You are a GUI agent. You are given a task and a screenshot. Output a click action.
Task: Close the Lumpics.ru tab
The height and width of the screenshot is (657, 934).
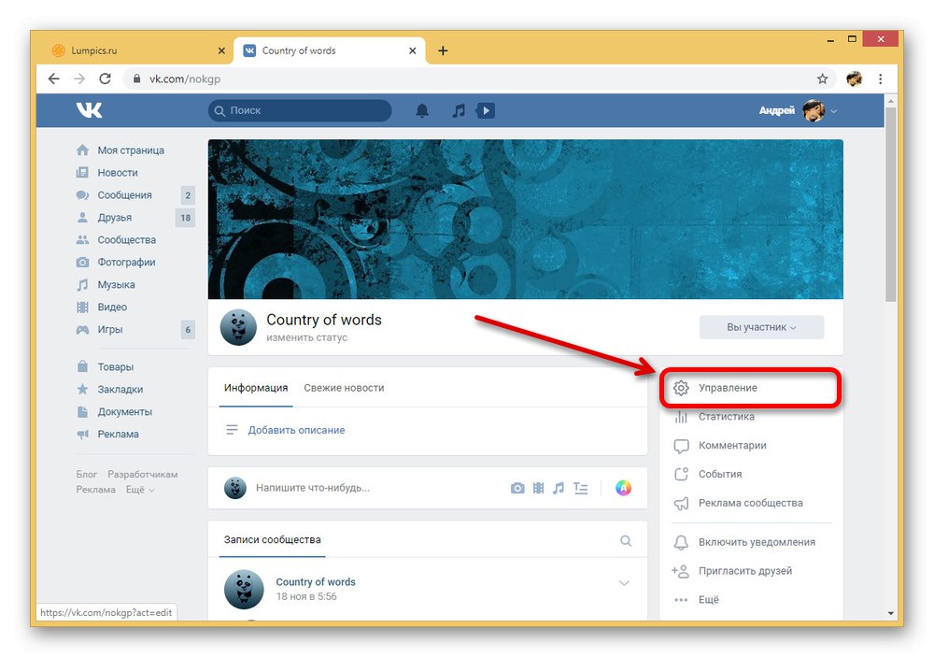pos(221,50)
